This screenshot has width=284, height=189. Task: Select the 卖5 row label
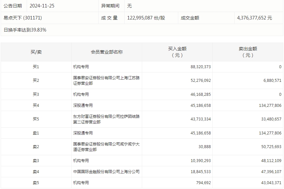[36, 183]
